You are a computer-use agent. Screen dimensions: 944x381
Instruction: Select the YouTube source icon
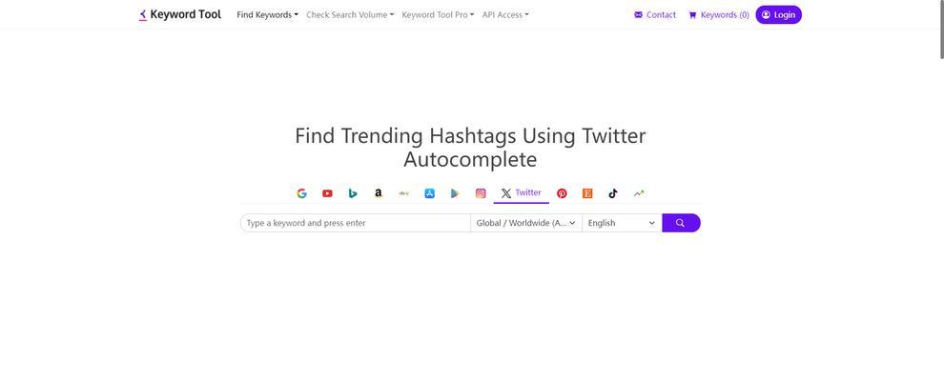point(327,193)
